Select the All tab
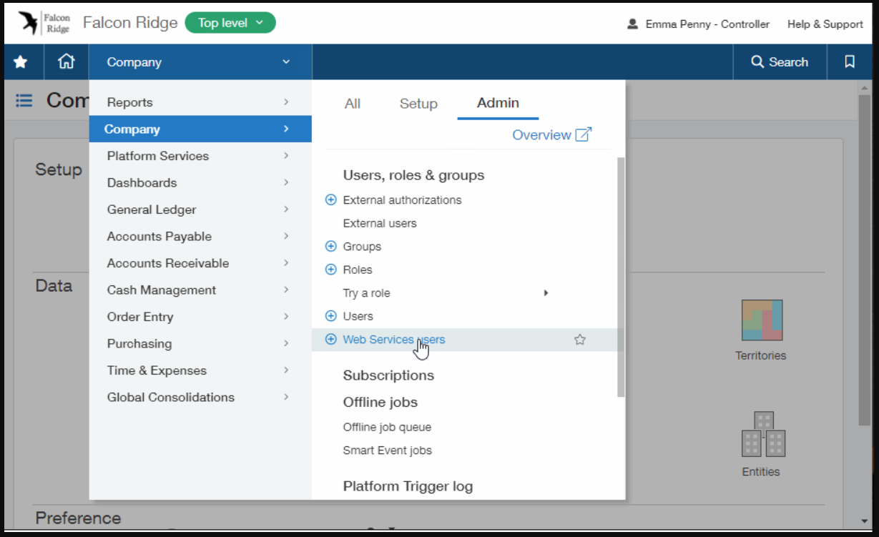Image resolution: width=879 pixels, height=537 pixels. (x=353, y=104)
